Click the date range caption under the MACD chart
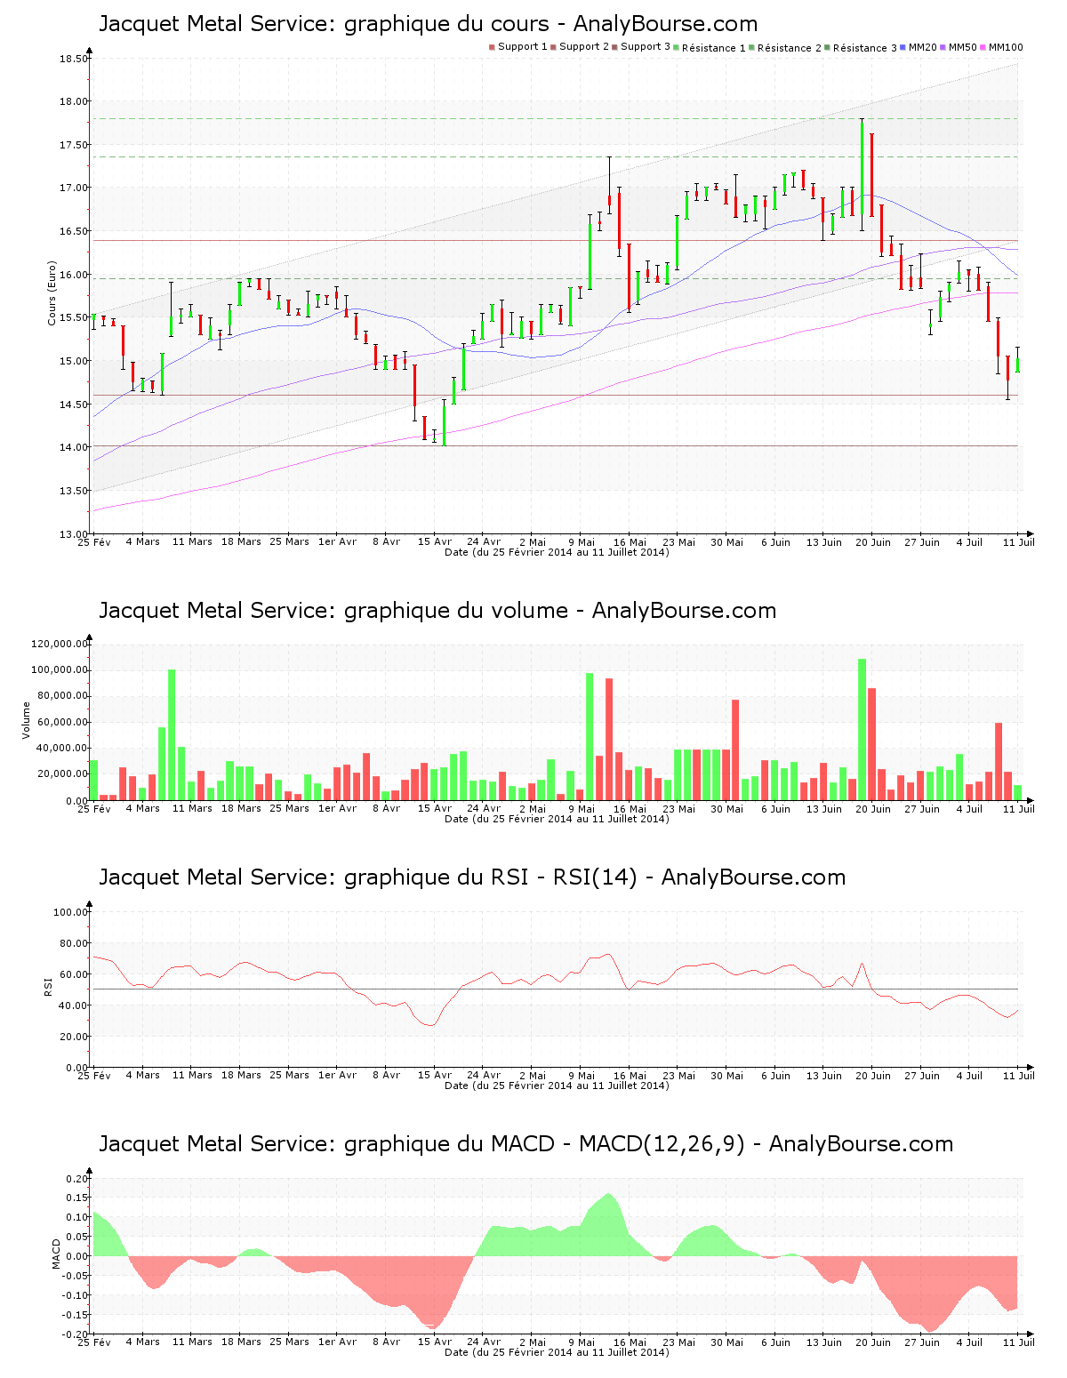1067x1378 pixels. 558,1352
